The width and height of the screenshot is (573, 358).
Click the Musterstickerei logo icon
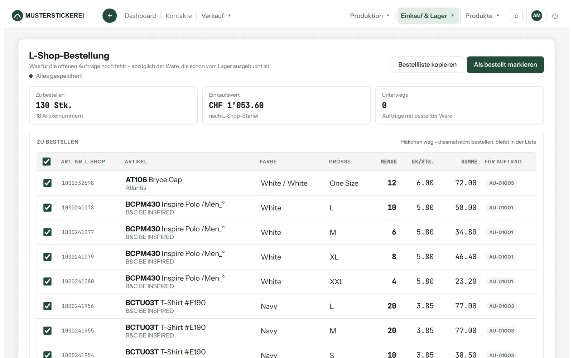(17, 16)
